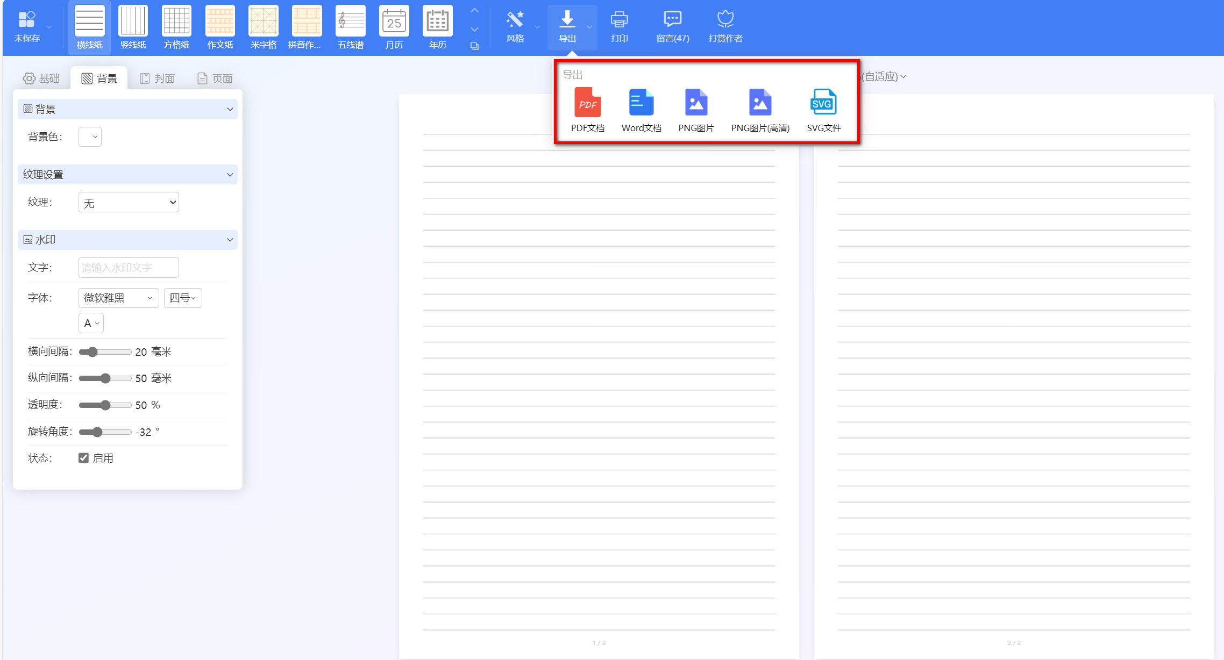Click the watermark 文字 input field
1224x660 pixels.
point(129,268)
